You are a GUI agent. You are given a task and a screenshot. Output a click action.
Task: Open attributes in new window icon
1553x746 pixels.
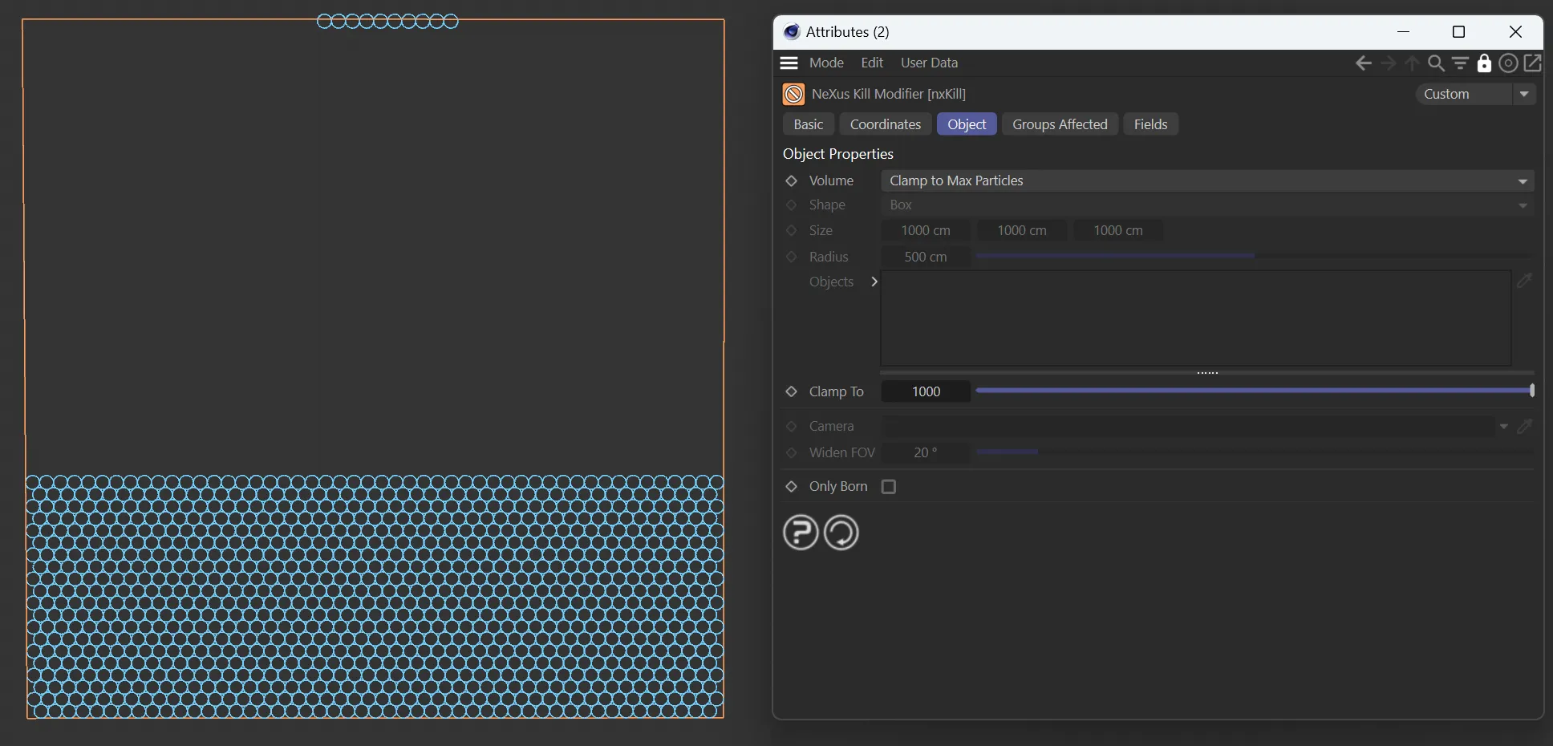[x=1532, y=63]
